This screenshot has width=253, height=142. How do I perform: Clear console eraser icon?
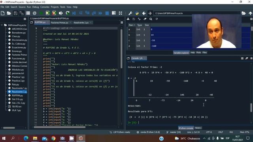click(x=247, y=58)
